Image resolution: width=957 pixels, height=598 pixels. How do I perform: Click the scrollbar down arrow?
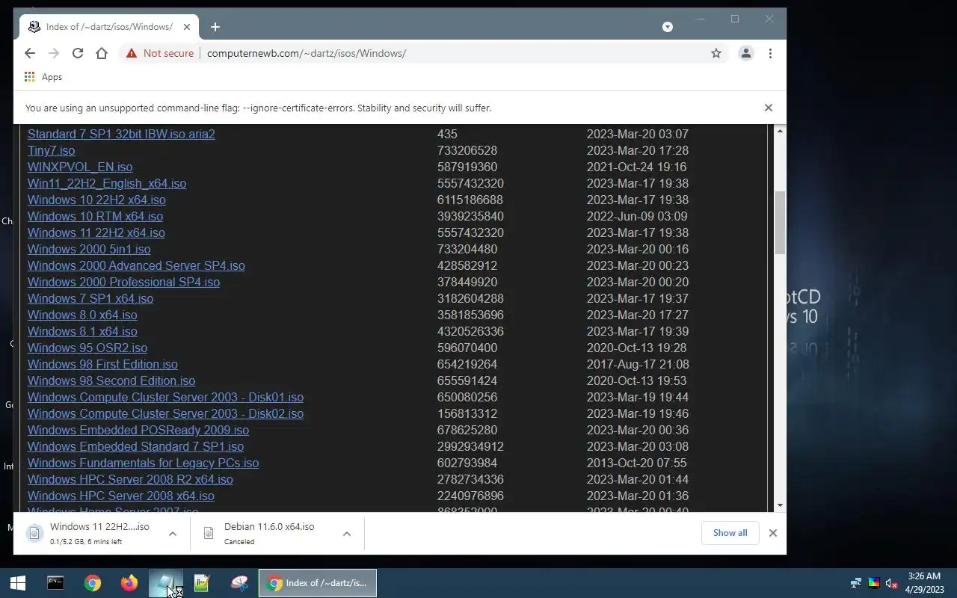click(780, 506)
